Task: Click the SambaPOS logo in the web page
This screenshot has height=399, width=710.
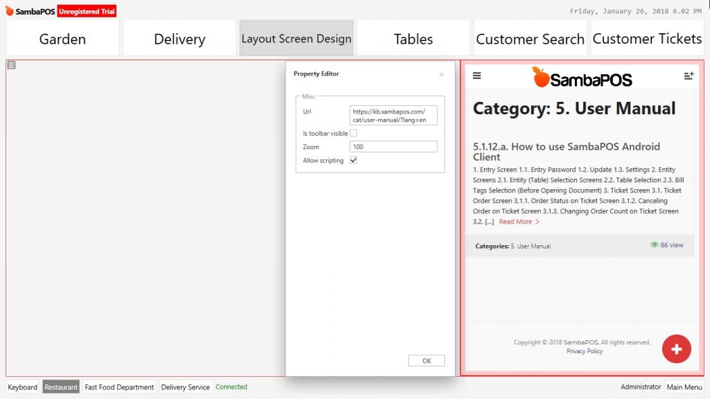Action: click(x=582, y=78)
